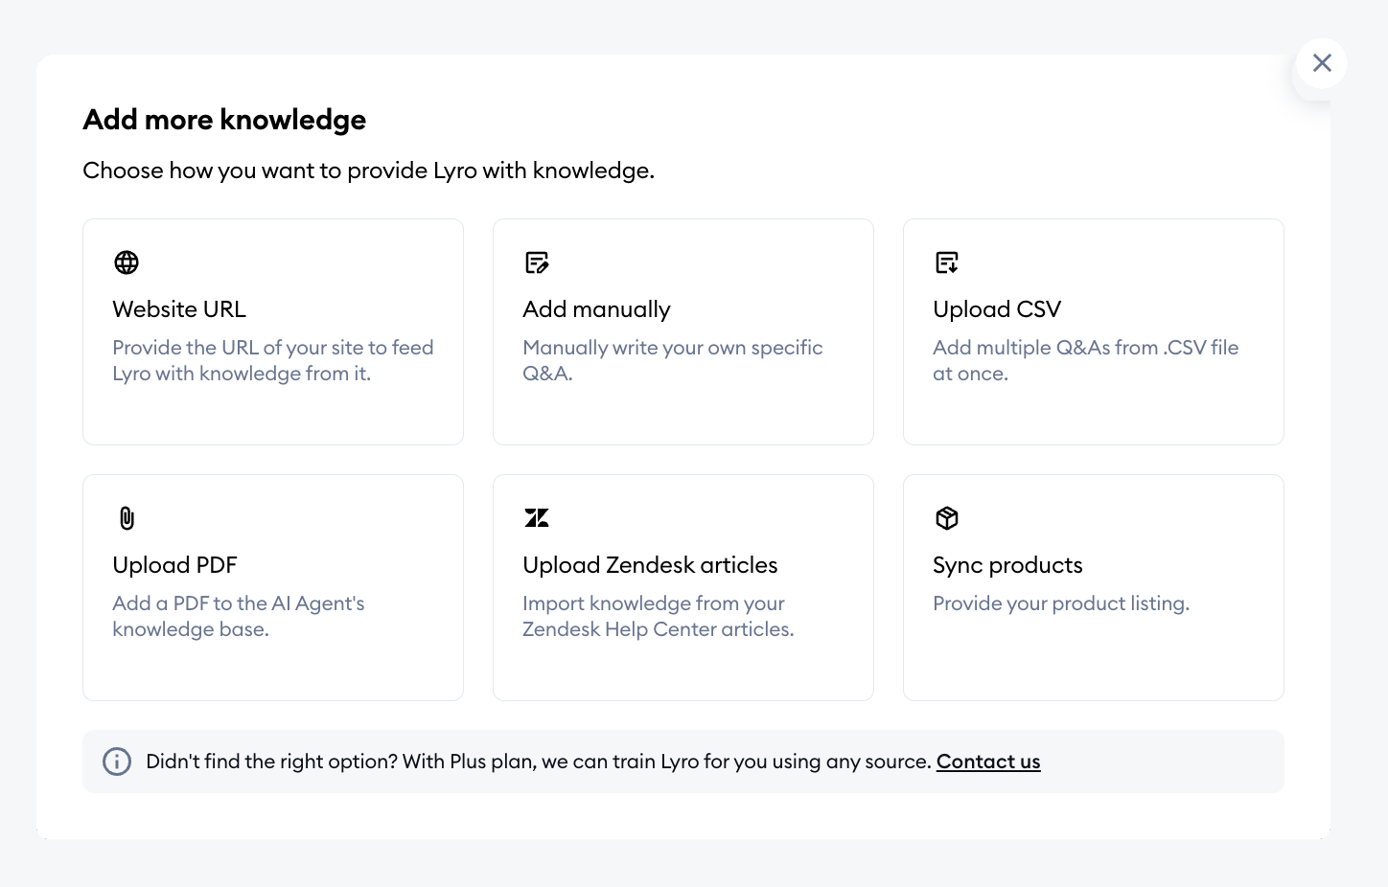Click the info circle icon in the banner
This screenshot has height=887, width=1388.
pyautogui.click(x=117, y=762)
